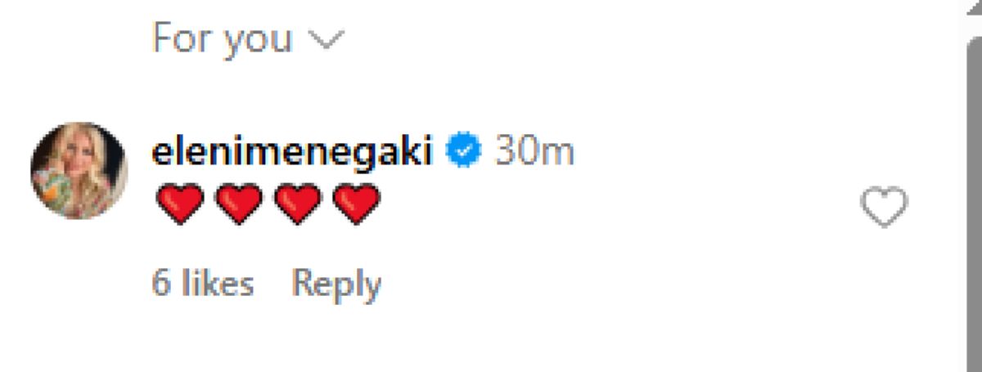982x372 pixels.
Task: View the 6 likes list
Action: [203, 285]
